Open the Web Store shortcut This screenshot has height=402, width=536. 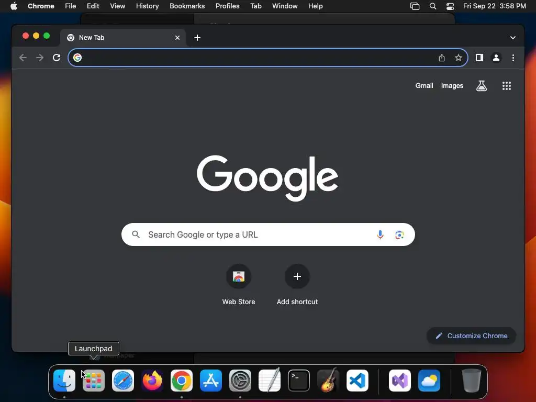pos(239,276)
